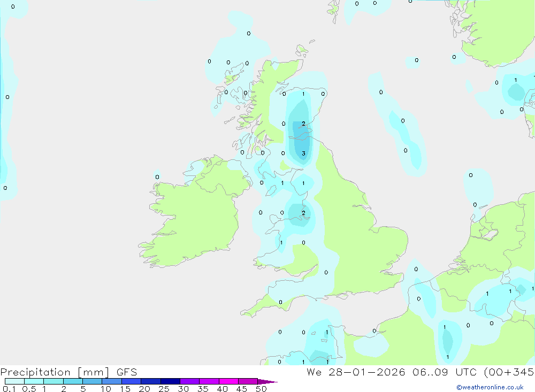This screenshot has height=392, width=535.
Task: Click the 0.5 to 1 mm legend swatch
Action: point(34,381)
